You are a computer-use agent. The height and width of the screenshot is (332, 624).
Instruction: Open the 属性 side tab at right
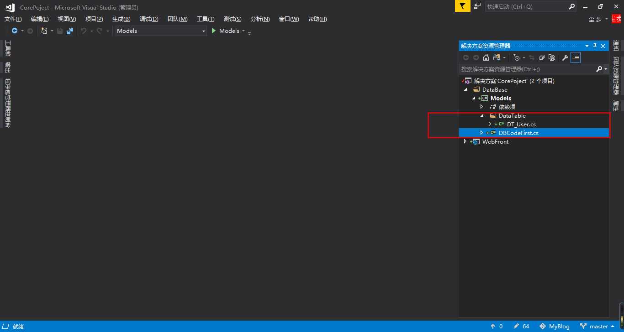pyautogui.click(x=616, y=106)
